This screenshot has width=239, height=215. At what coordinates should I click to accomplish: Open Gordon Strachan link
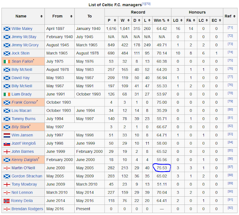(27, 176)
